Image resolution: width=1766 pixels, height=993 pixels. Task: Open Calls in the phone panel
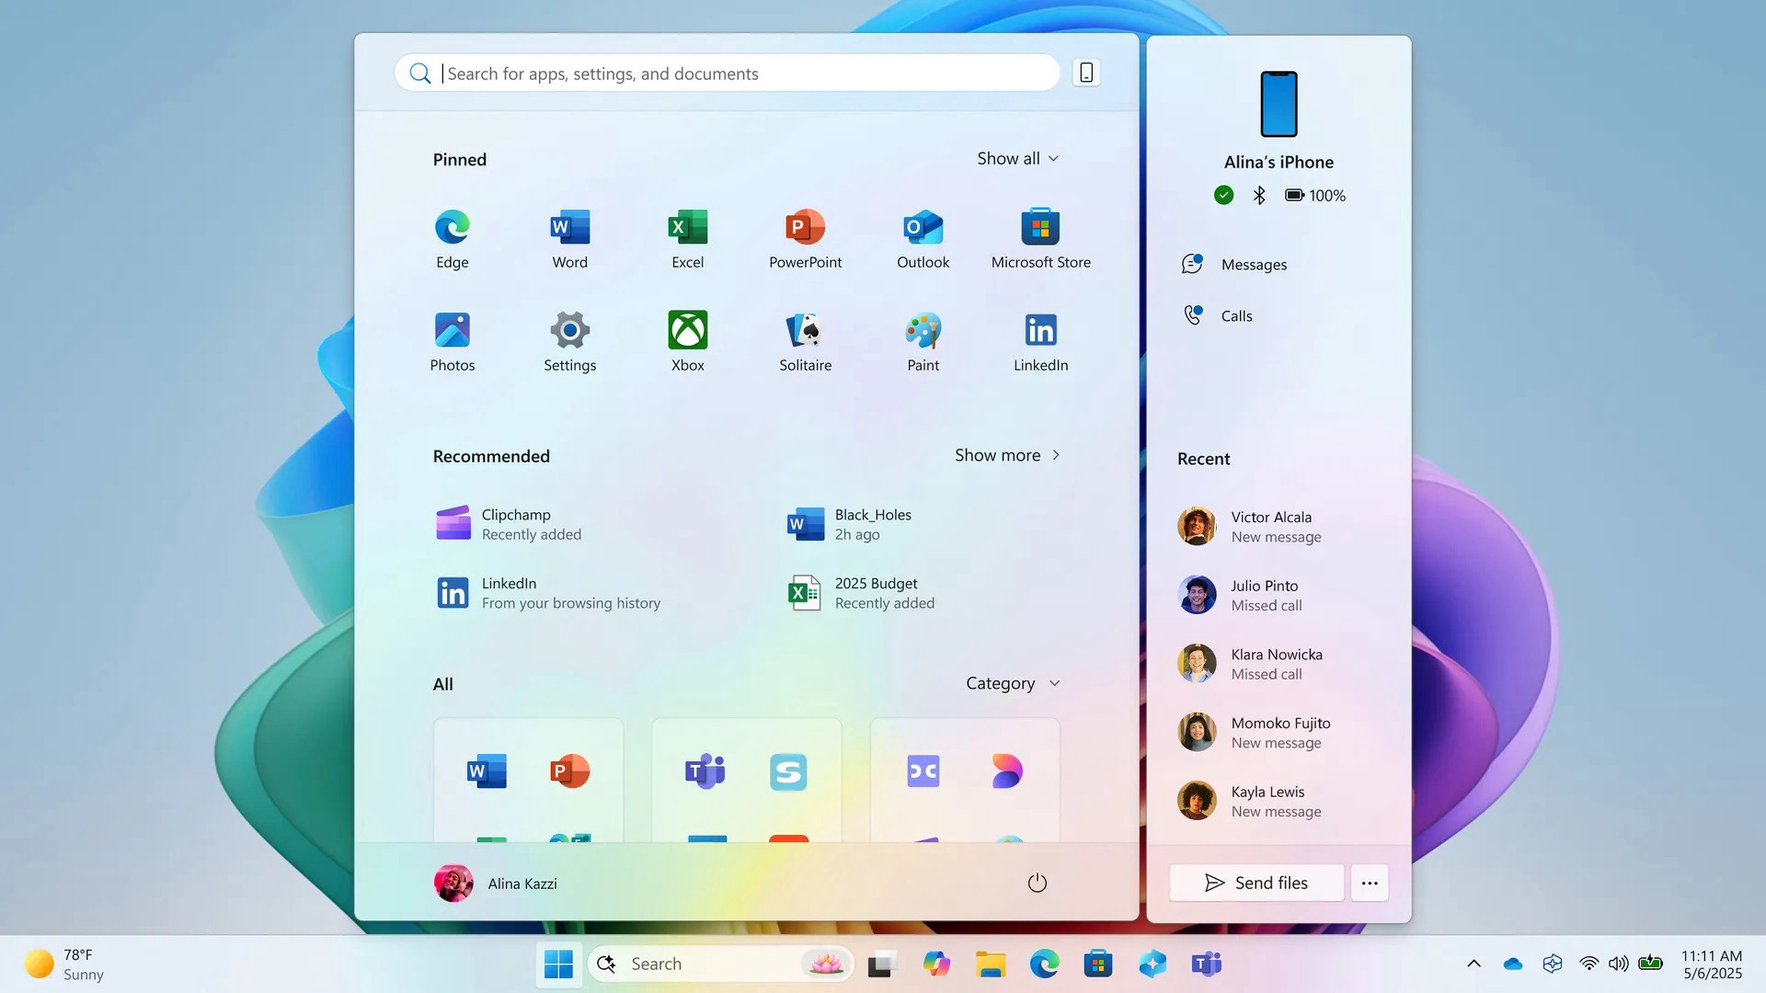click(1236, 315)
